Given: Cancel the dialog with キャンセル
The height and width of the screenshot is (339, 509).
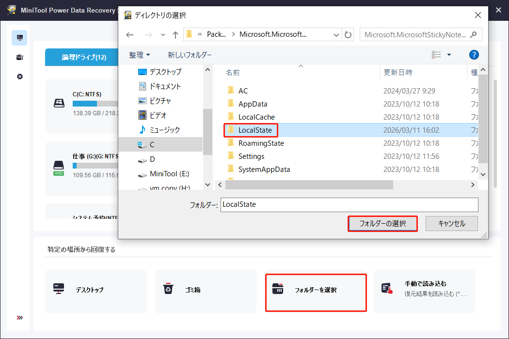Looking at the screenshot, I should click(x=451, y=224).
